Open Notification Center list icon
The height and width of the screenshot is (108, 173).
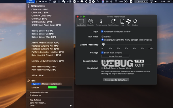(169, 1)
